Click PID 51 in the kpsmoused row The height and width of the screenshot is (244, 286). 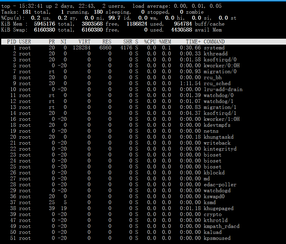13,238
